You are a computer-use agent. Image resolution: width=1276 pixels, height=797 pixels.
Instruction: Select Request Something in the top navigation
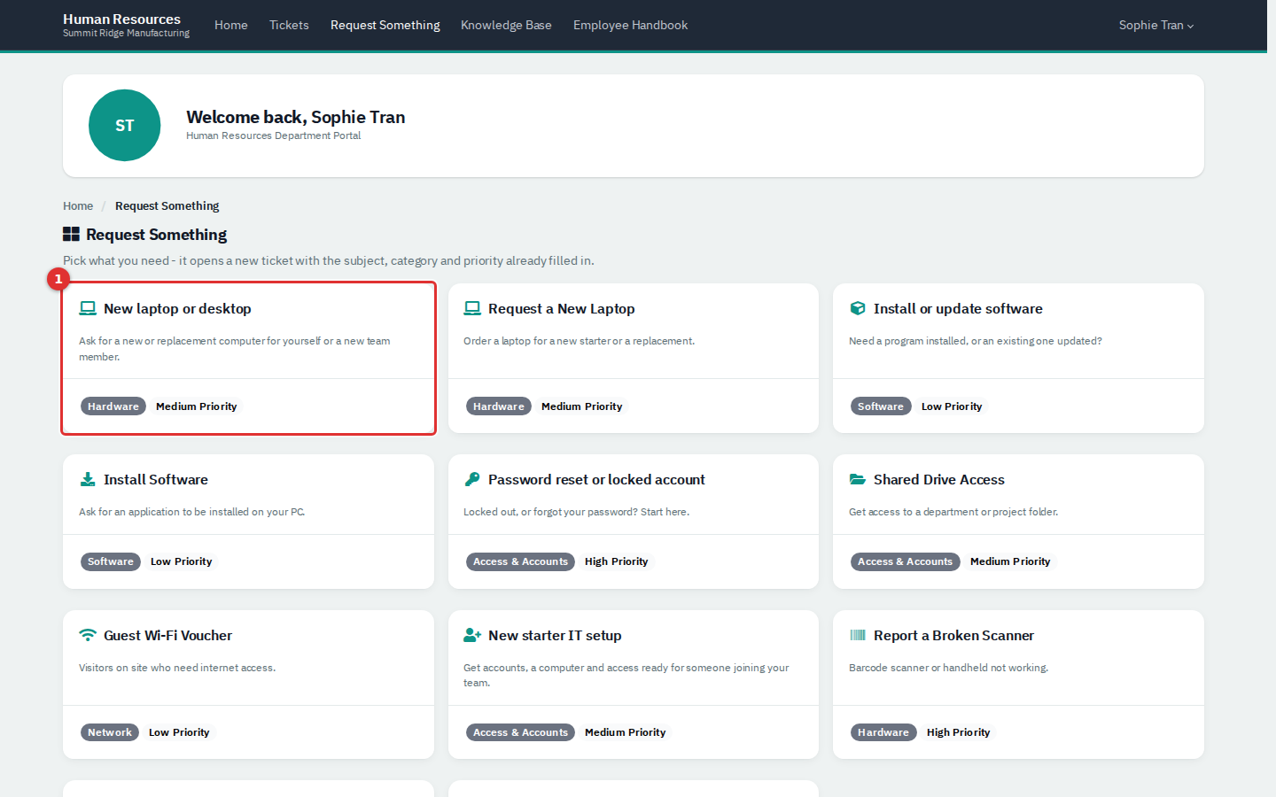click(385, 25)
